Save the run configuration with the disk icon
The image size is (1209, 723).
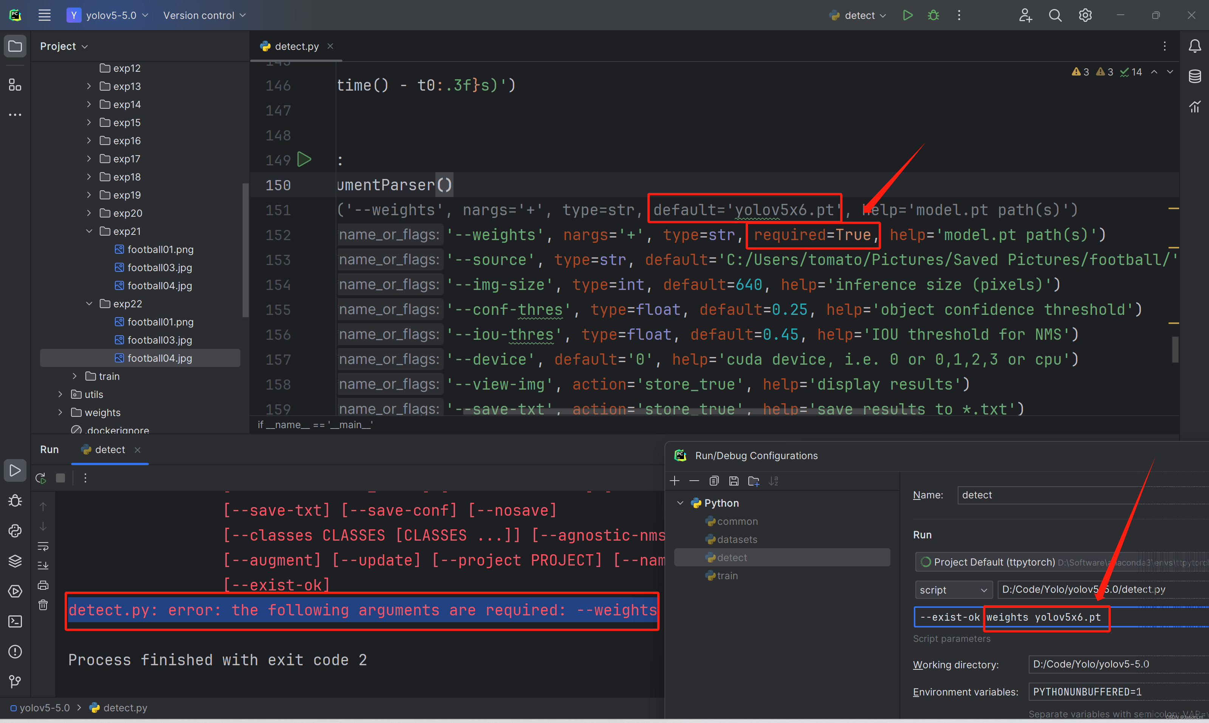(x=734, y=481)
